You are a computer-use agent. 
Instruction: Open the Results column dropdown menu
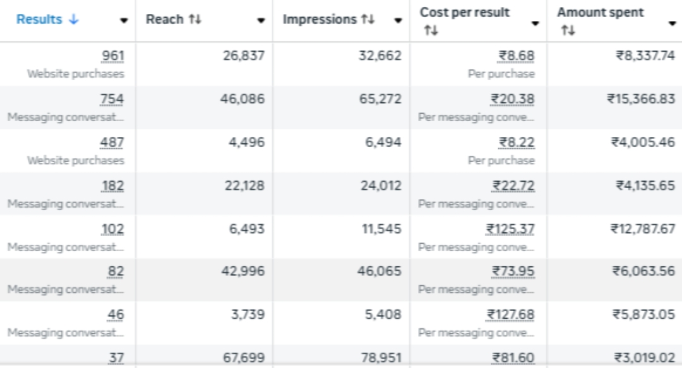[x=124, y=20]
